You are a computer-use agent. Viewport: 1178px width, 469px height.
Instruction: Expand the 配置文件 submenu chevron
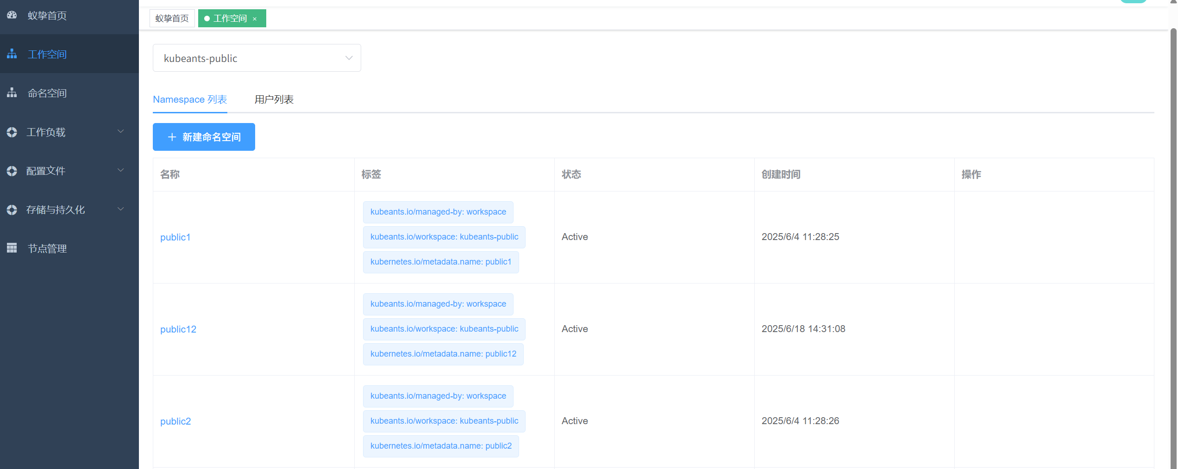click(121, 171)
